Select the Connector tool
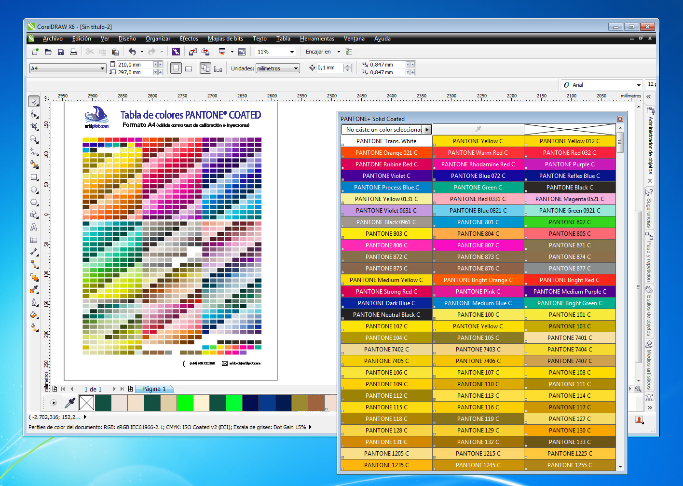Image resolution: width=683 pixels, height=486 pixels. pyautogui.click(x=34, y=265)
